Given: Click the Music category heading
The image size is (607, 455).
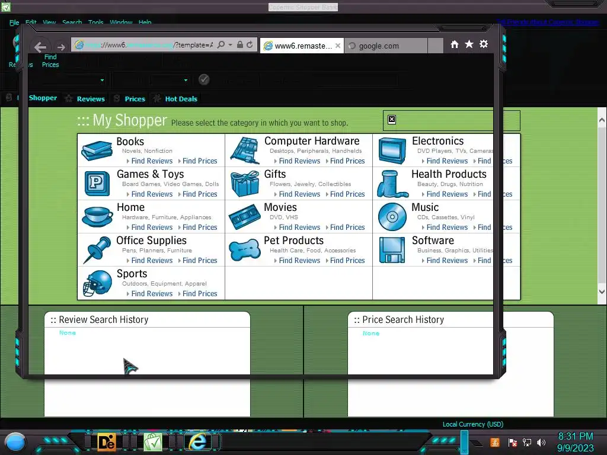Looking at the screenshot, I should pos(425,207).
